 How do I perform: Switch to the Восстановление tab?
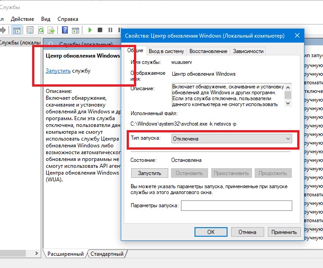pos(208,51)
